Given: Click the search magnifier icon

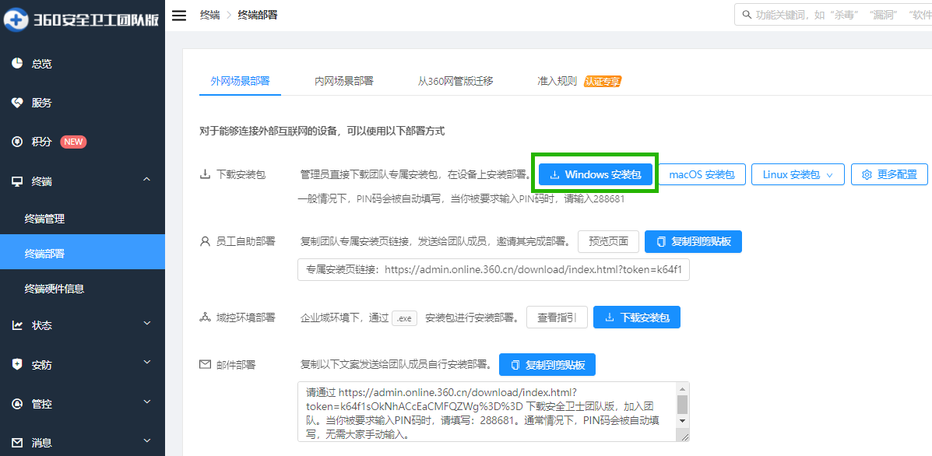Looking at the screenshot, I should (746, 14).
